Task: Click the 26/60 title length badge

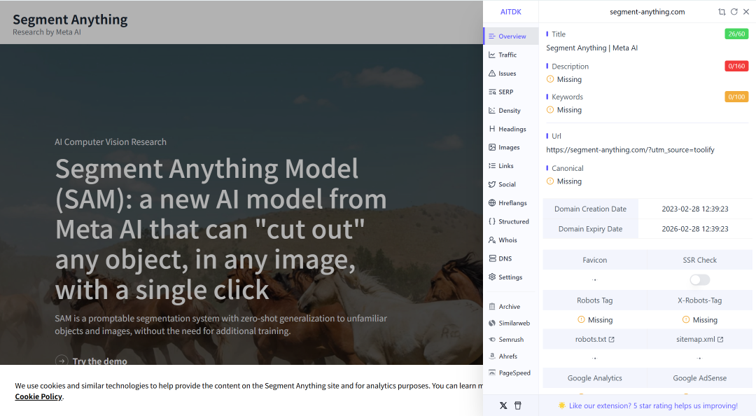Action: click(736, 34)
